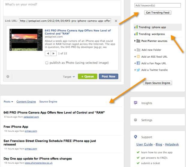This screenshot has width=186, height=167.
Task: Click the Link URL input field
Action: tap(65, 21)
